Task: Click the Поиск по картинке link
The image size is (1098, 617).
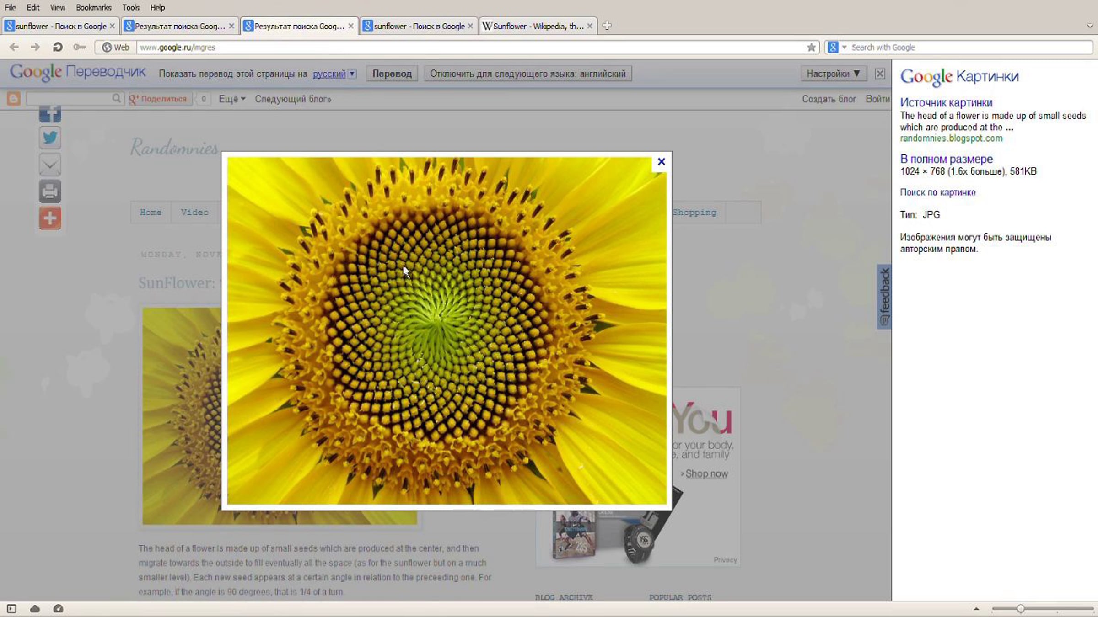Action: click(x=938, y=192)
